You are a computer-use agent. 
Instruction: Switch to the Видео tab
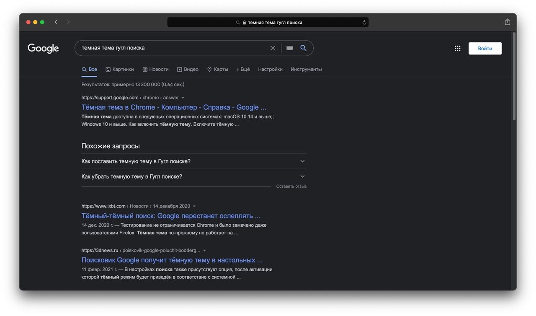(x=188, y=69)
